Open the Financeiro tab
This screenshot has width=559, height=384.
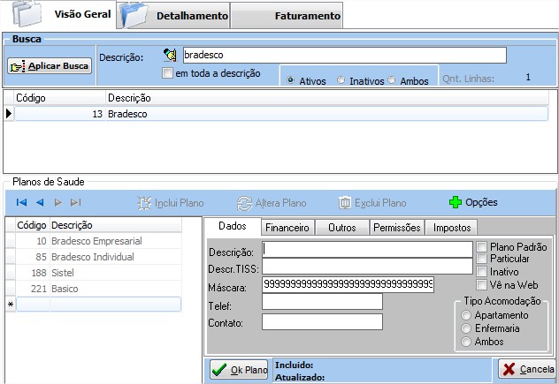pyautogui.click(x=287, y=227)
